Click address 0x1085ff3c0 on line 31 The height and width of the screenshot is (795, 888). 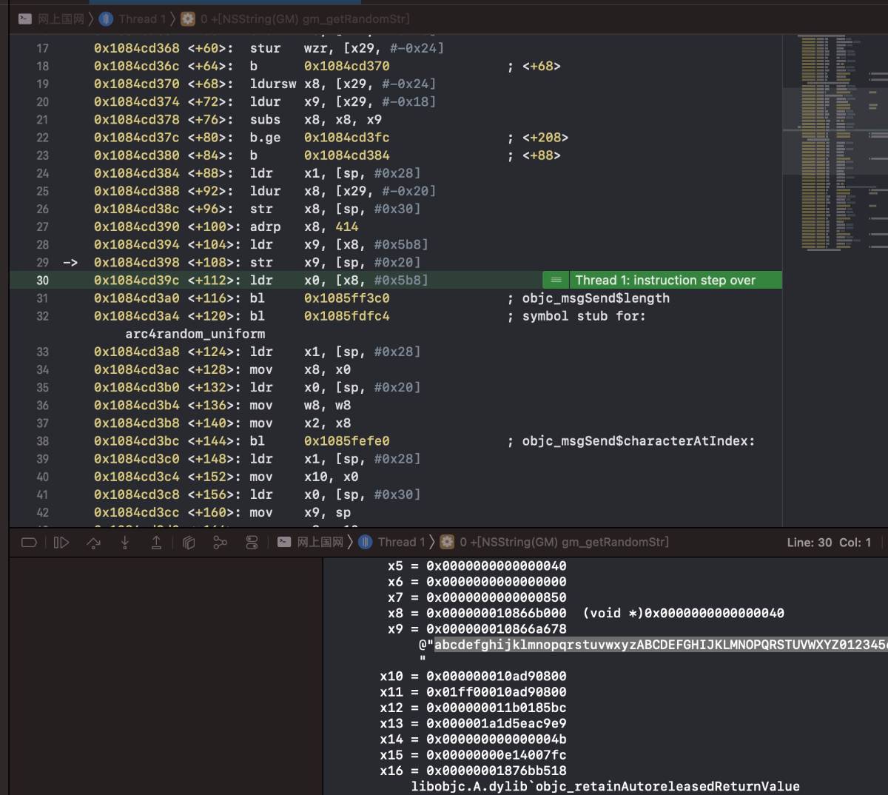(346, 298)
